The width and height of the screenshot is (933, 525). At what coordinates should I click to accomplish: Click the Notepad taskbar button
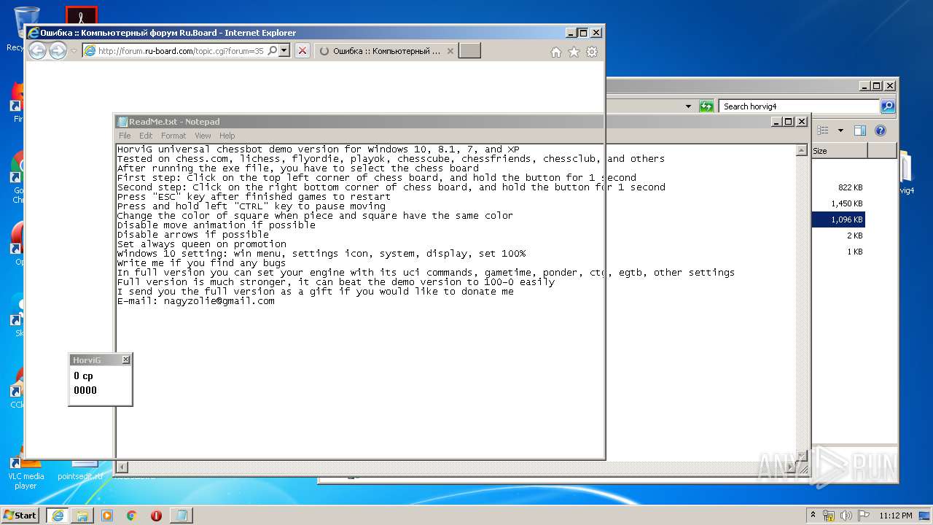click(181, 515)
